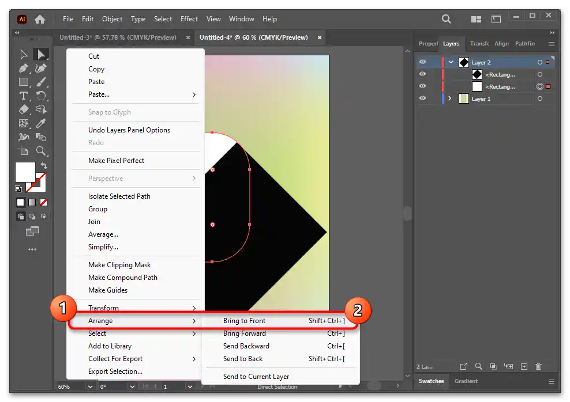Viewport: 570px width, 402px height.
Task: Swap fill and stroke colors
Action: tap(44, 166)
